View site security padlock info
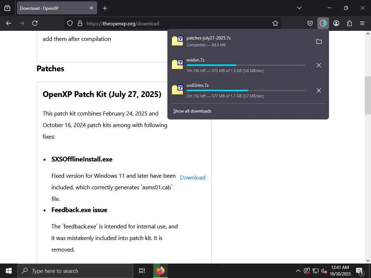The width and height of the screenshot is (371, 278). coord(80,24)
